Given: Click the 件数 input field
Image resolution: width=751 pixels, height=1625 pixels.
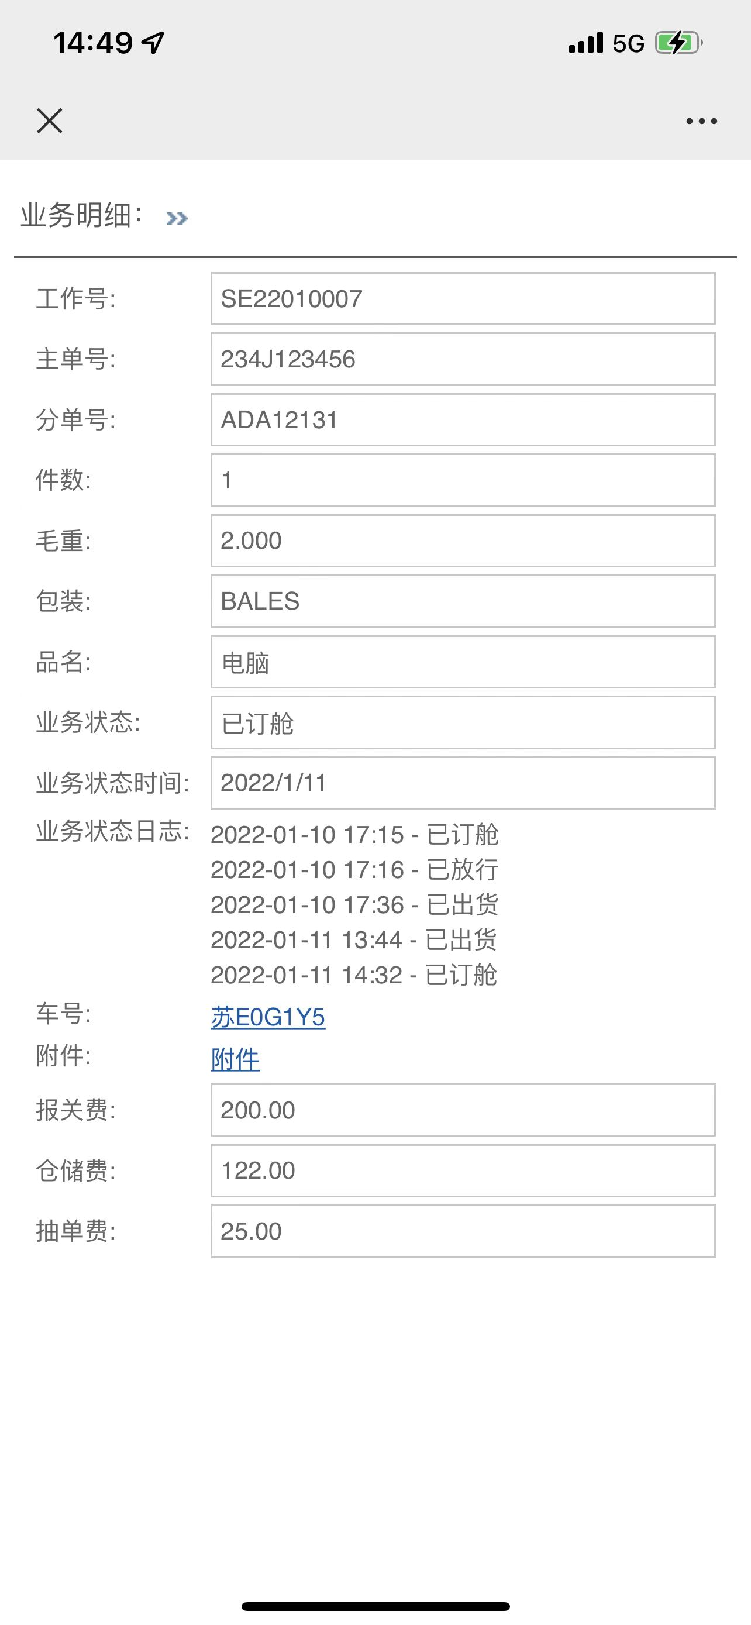Looking at the screenshot, I should click(x=463, y=480).
